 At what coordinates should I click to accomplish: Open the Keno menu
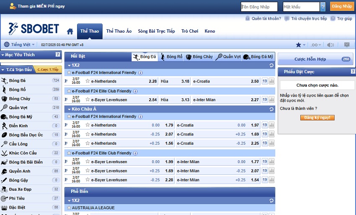(210, 31)
